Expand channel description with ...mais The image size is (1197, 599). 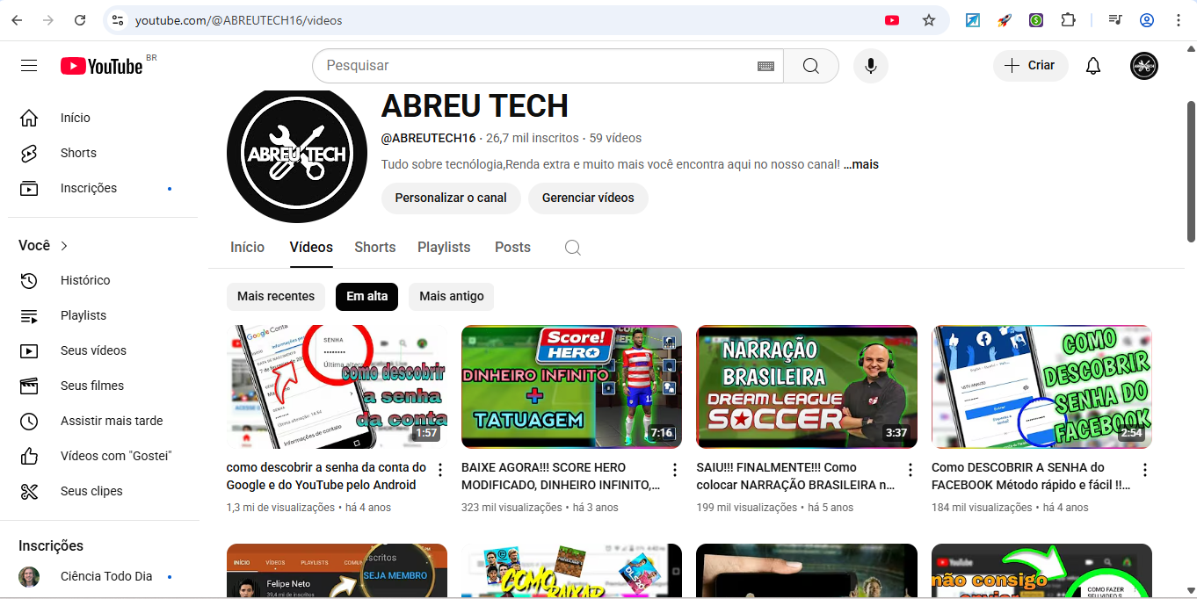861,164
